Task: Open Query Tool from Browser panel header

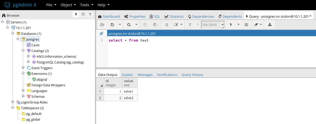Action: [x=76, y=15]
